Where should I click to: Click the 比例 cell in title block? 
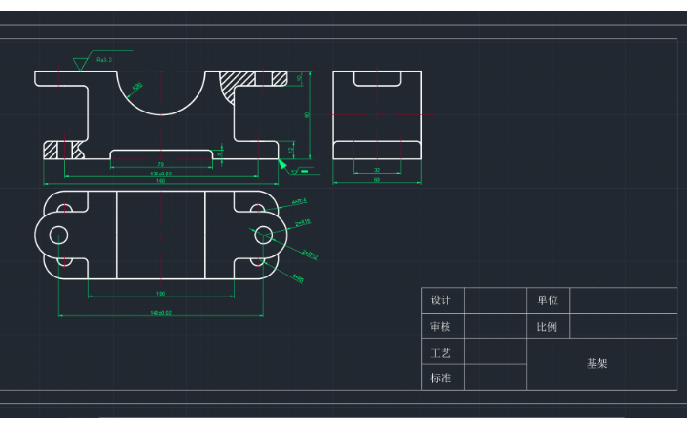point(548,326)
